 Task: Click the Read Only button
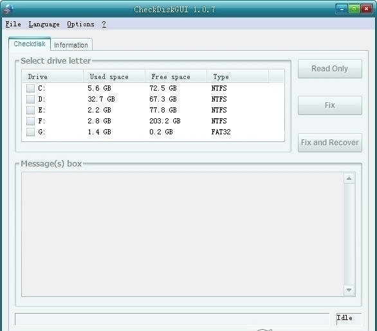tap(330, 69)
